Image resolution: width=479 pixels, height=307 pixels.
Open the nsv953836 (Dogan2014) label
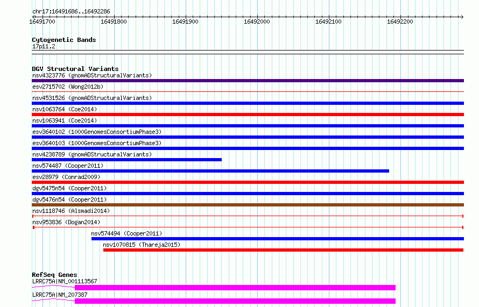click(x=66, y=222)
